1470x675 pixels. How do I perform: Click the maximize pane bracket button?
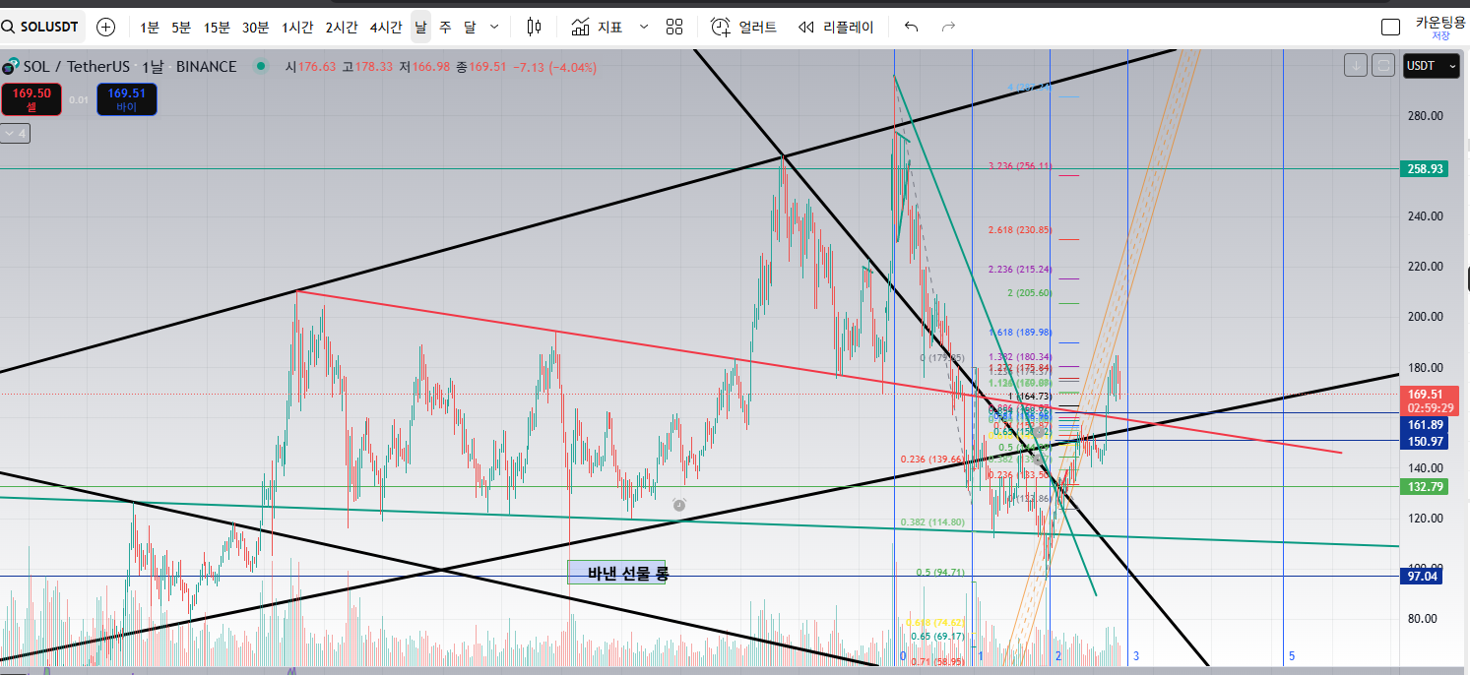(x=1382, y=66)
